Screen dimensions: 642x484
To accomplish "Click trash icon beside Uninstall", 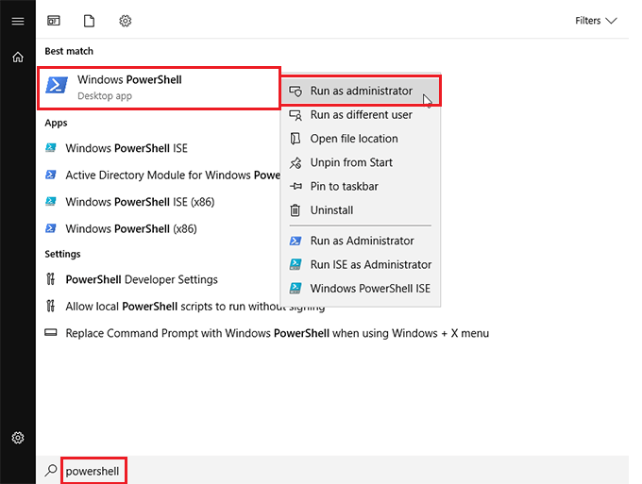I will [295, 209].
